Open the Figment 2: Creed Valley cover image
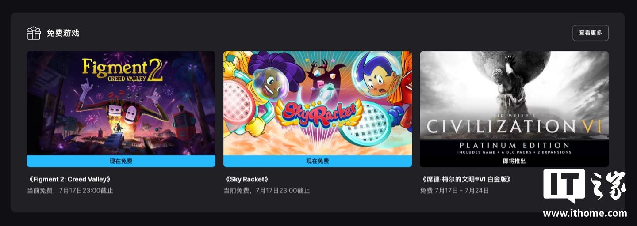The height and width of the screenshot is (226, 637). tap(121, 103)
